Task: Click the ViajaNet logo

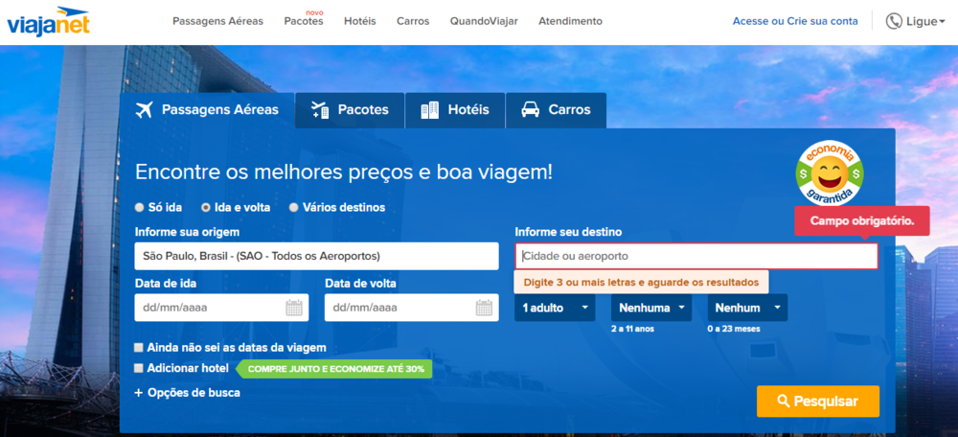Action: pos(48,21)
